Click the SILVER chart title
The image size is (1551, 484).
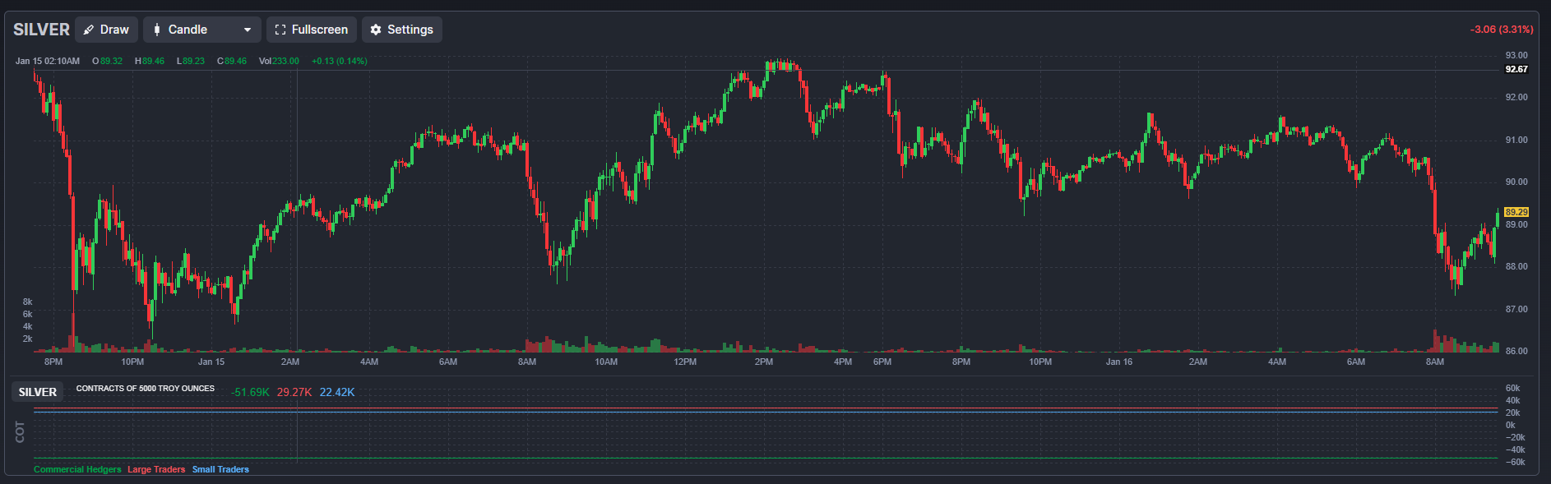coord(41,30)
